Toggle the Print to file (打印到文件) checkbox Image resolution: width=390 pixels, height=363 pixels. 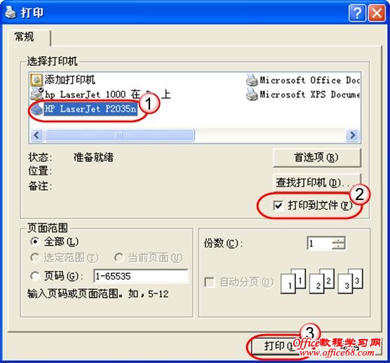[278, 206]
